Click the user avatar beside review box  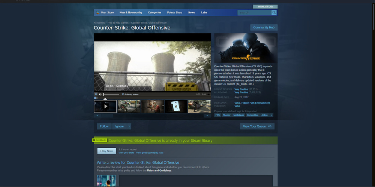[x=106, y=181]
